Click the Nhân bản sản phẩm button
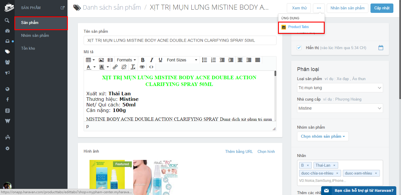Screen dimensions: 401x195 [348, 8]
